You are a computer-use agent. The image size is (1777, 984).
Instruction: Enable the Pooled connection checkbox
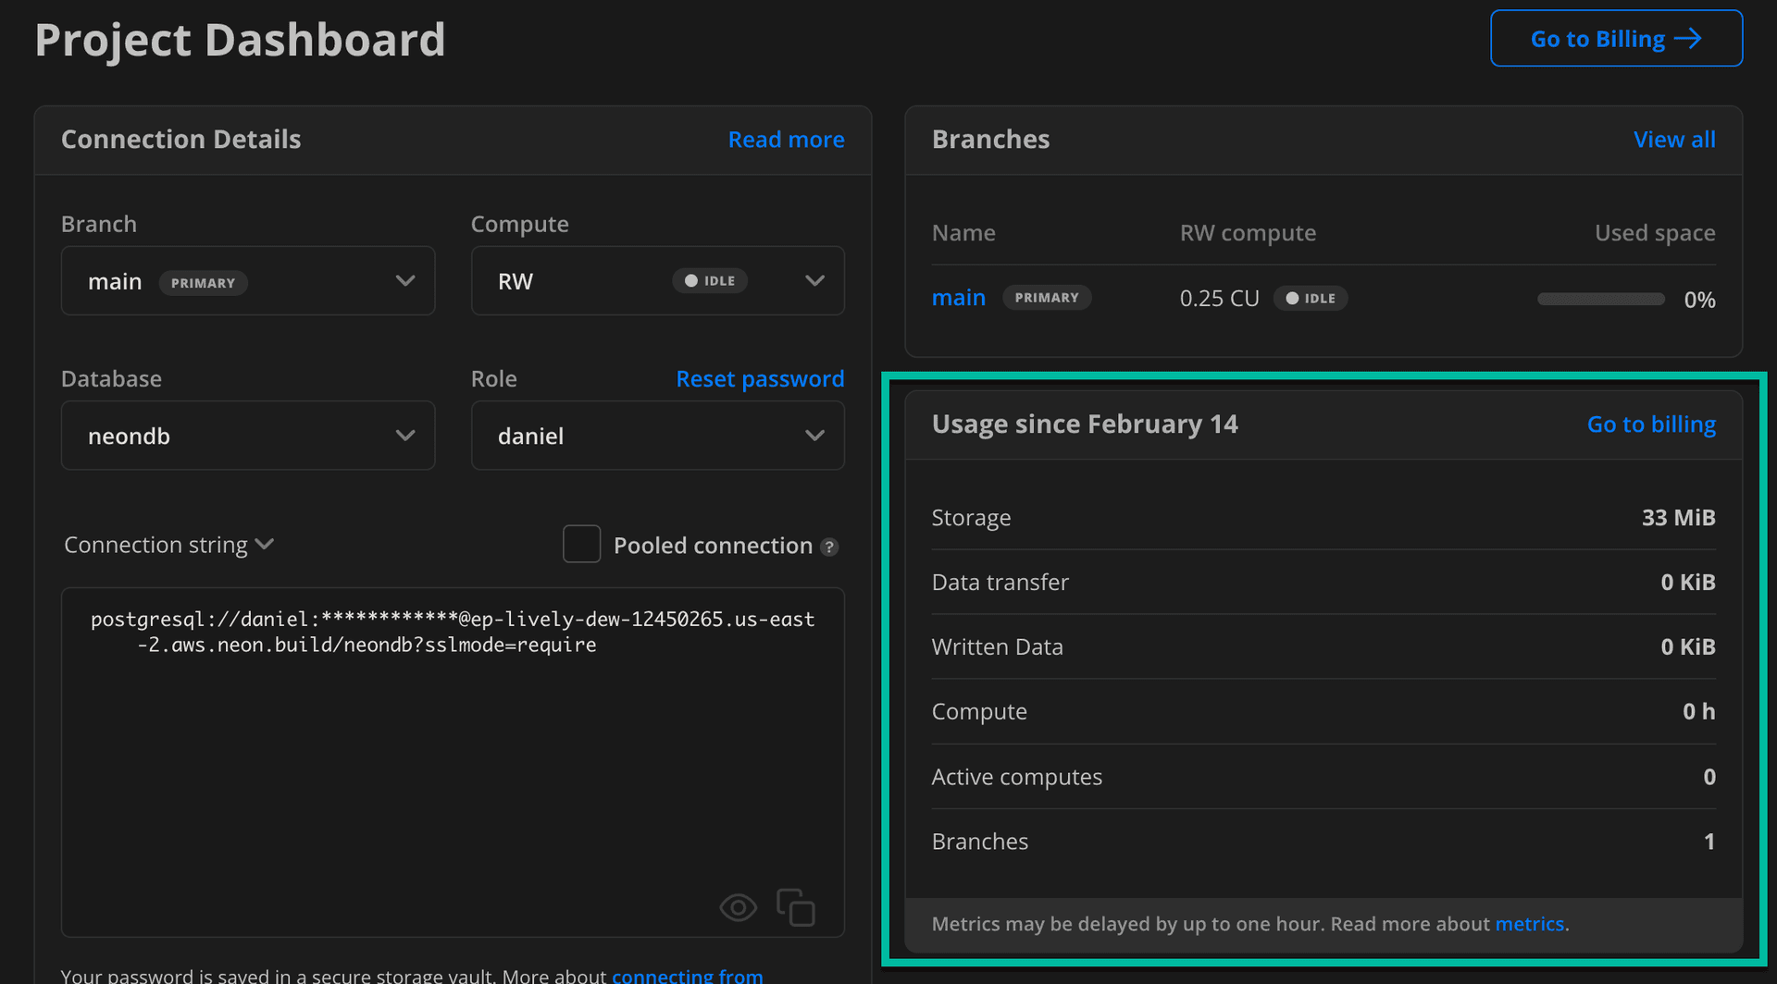pos(581,544)
